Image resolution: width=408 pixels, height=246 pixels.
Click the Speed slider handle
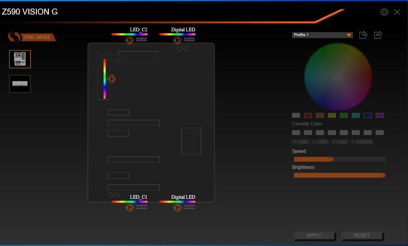(x=331, y=159)
